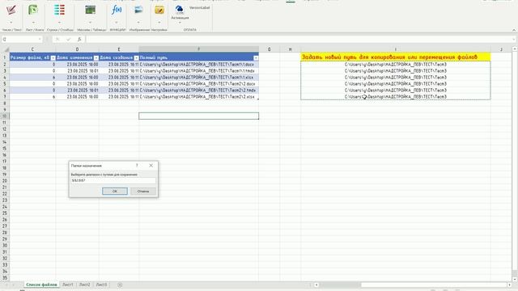This screenshot has height=291, width=518.
Task: Click cell with path ending Тест1\1.docx
Action: 198,65
